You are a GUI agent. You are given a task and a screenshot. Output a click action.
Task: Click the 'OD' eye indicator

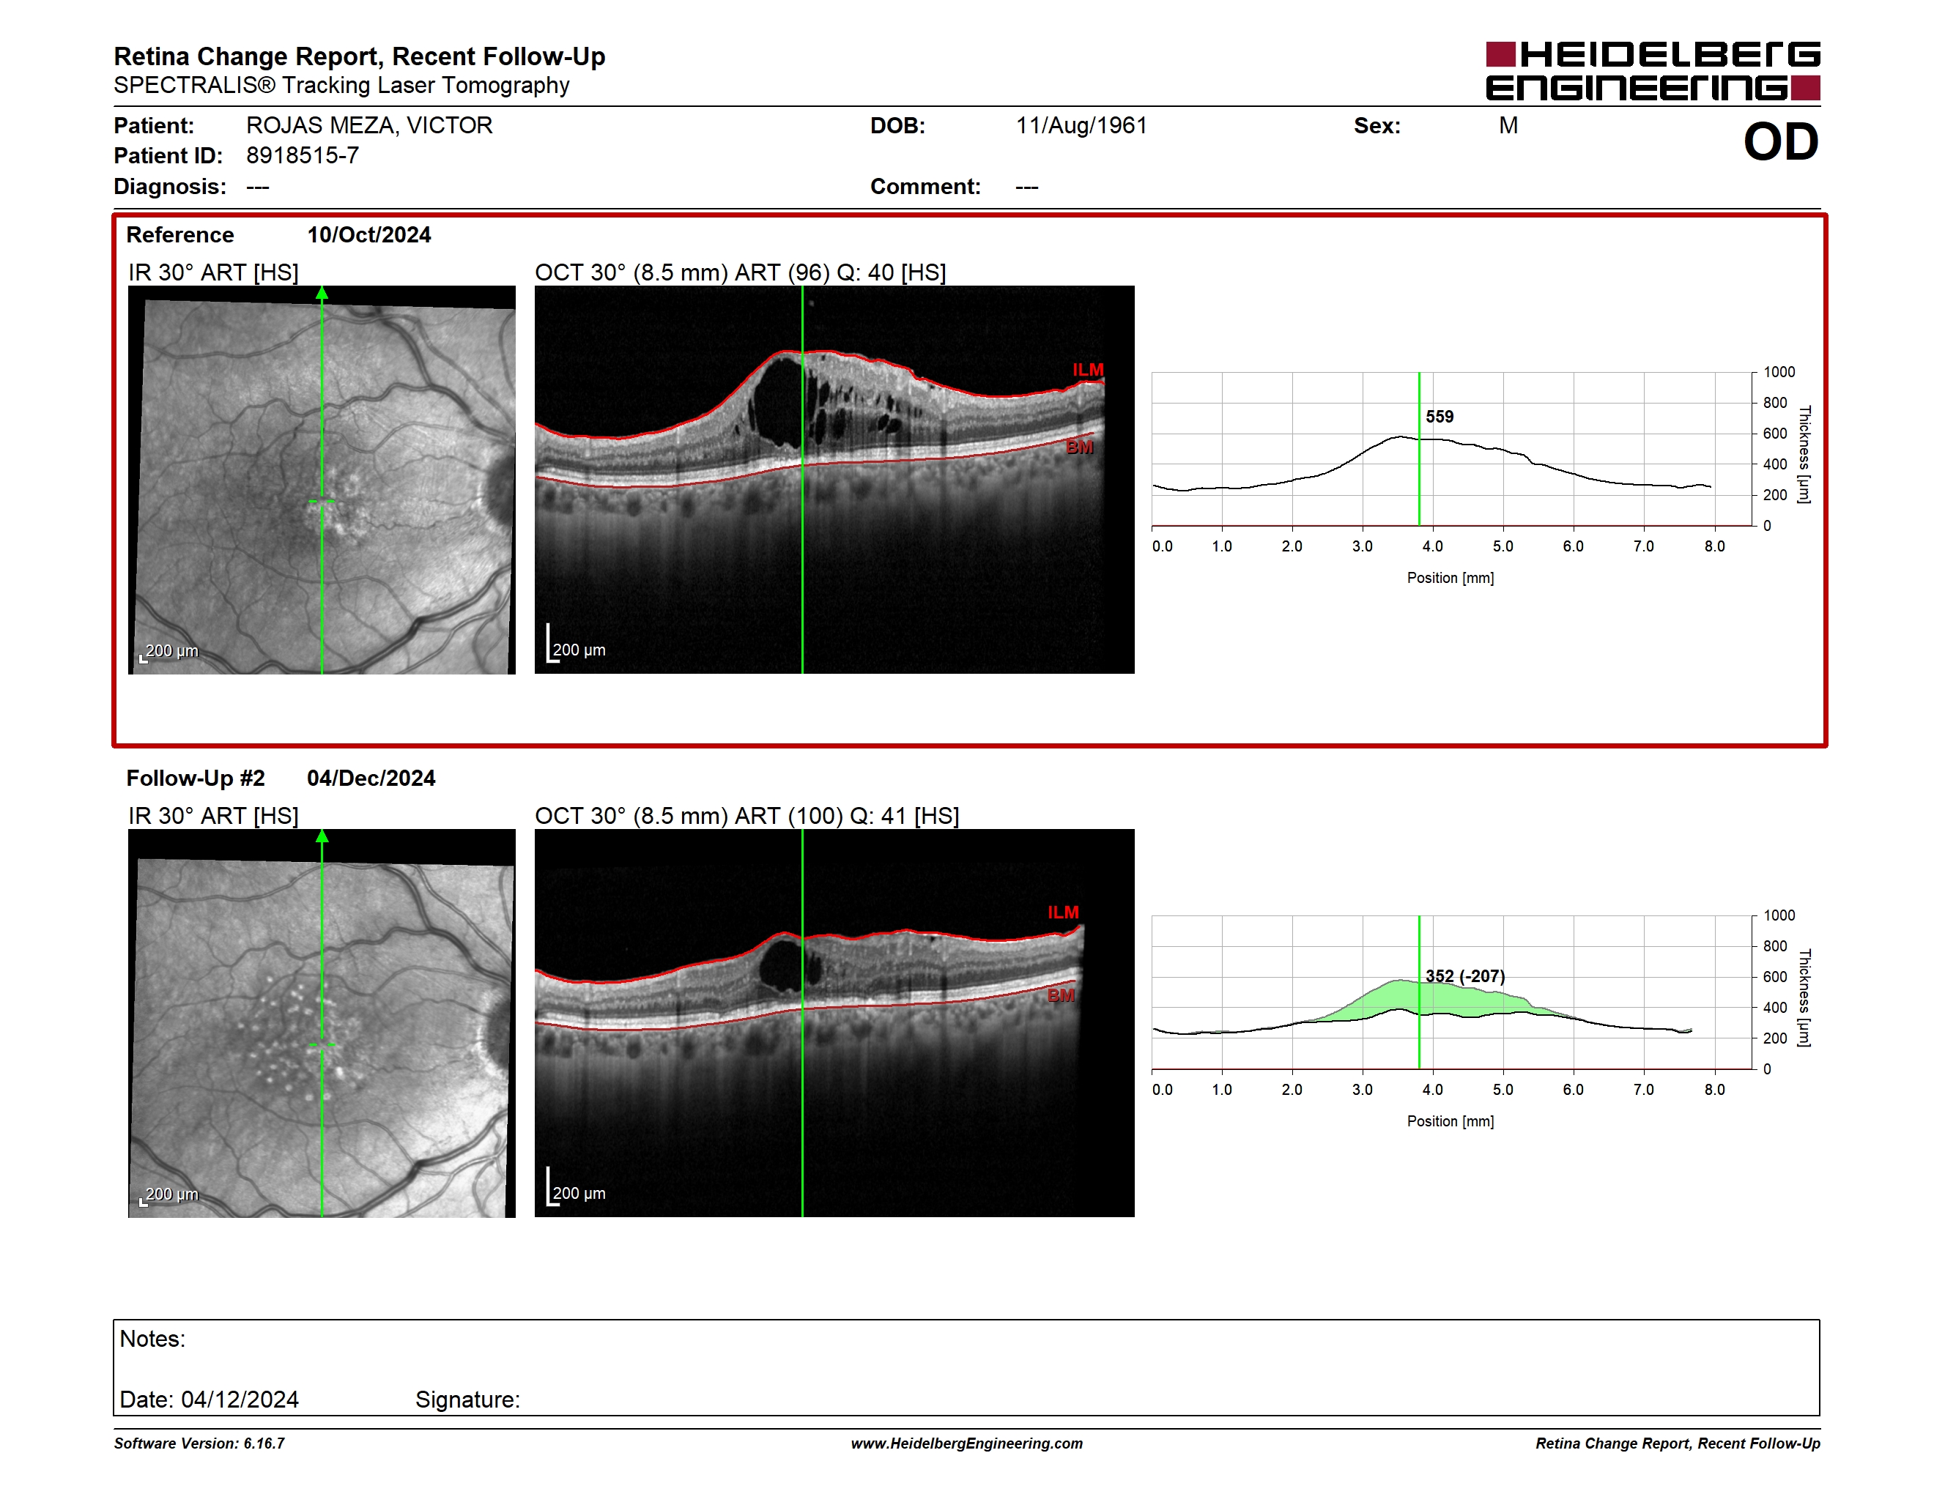coord(1781,143)
